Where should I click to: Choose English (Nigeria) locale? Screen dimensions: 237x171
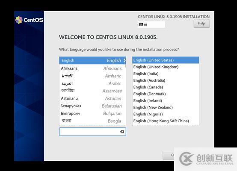coord(166,114)
